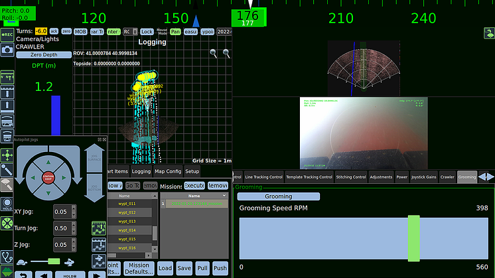The width and height of the screenshot is (495, 278).
Task: Toggle Waypoint mouse mode
Action: 207,32
